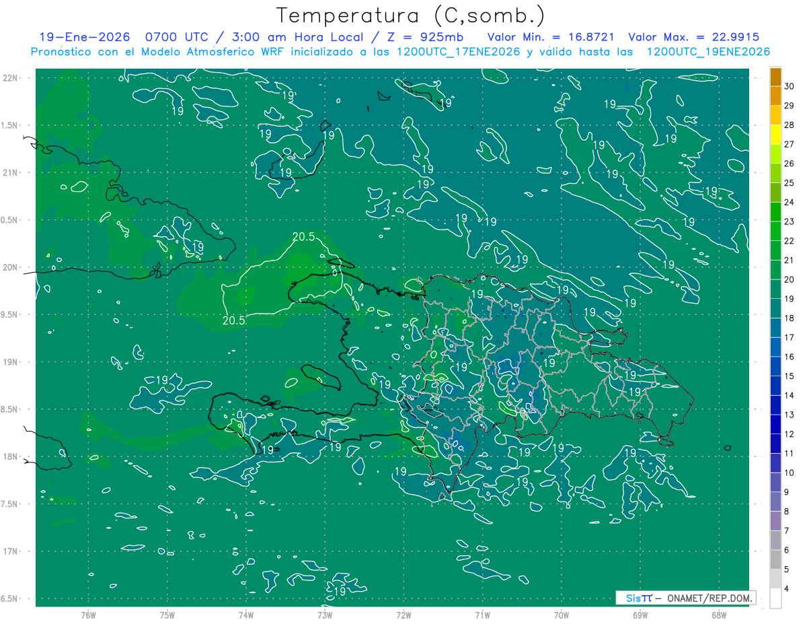Select the yellow swatch between 27 and 28
This screenshot has width=807, height=624.
point(775,135)
